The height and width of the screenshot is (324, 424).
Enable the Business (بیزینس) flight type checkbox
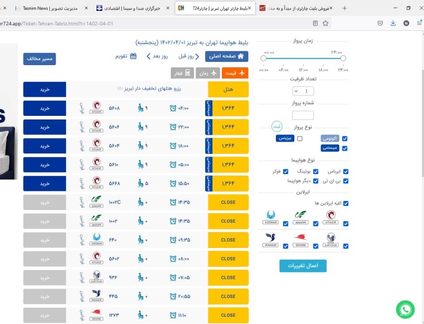point(300,138)
